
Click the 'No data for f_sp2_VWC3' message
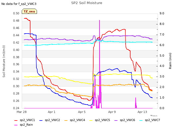click(x=19, y=4)
